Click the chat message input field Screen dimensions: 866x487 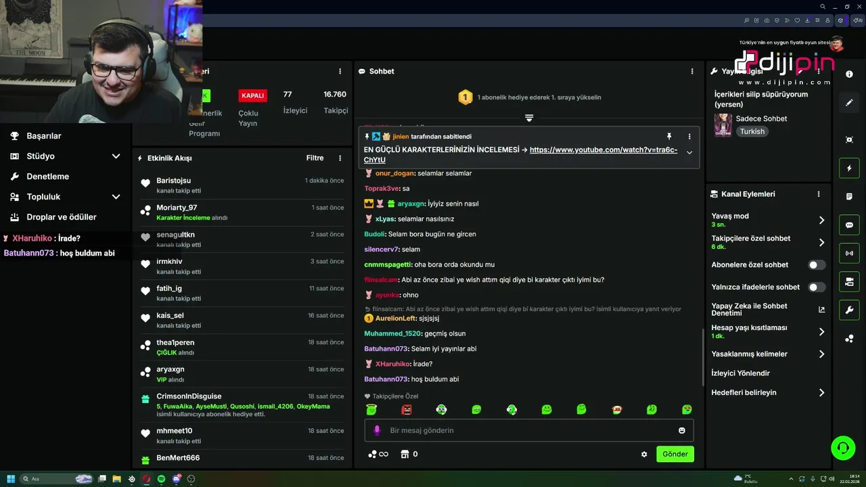pos(529,430)
